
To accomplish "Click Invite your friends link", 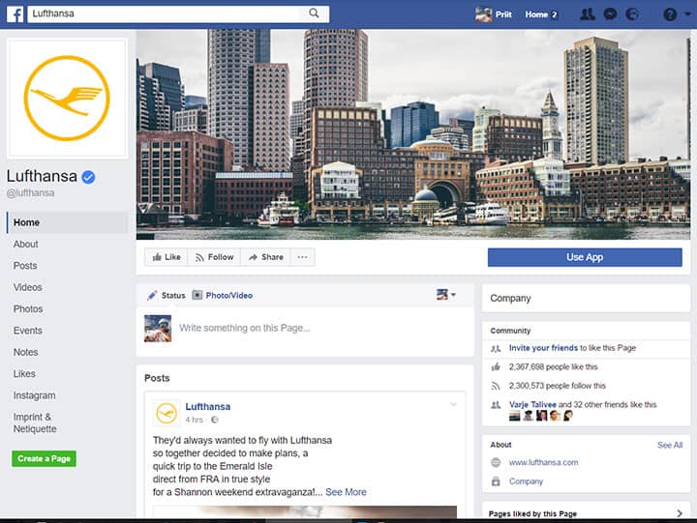I will (543, 348).
